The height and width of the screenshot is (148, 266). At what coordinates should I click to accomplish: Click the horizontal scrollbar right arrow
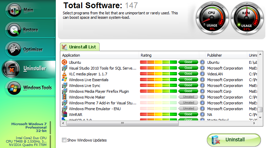coord(254,123)
